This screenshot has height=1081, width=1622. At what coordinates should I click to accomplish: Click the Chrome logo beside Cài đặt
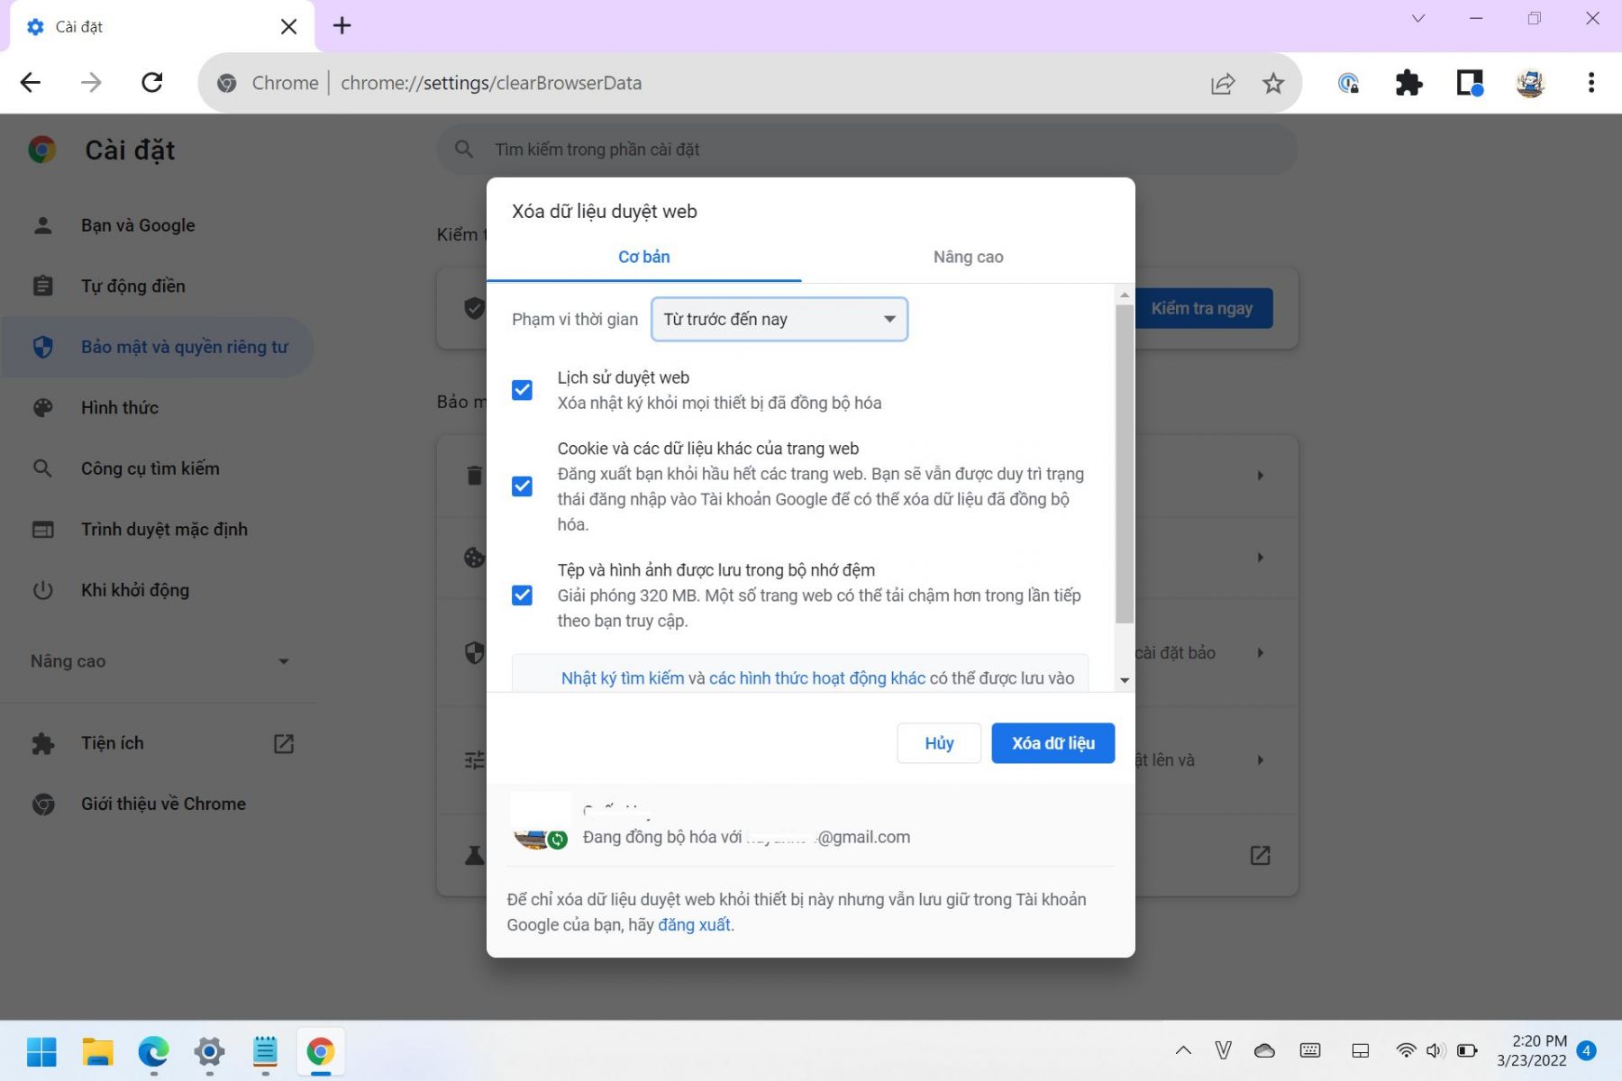(x=41, y=150)
